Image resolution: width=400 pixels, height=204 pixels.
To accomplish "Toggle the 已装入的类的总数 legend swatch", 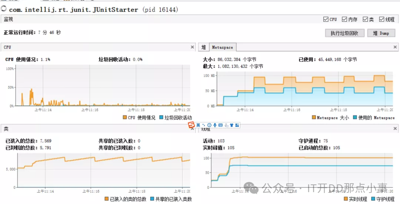I will tap(107, 199).
